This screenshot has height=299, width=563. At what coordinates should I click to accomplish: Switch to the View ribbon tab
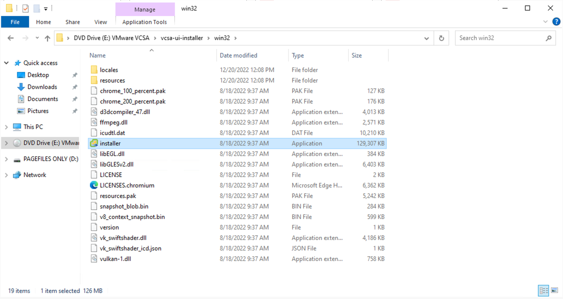tap(100, 22)
